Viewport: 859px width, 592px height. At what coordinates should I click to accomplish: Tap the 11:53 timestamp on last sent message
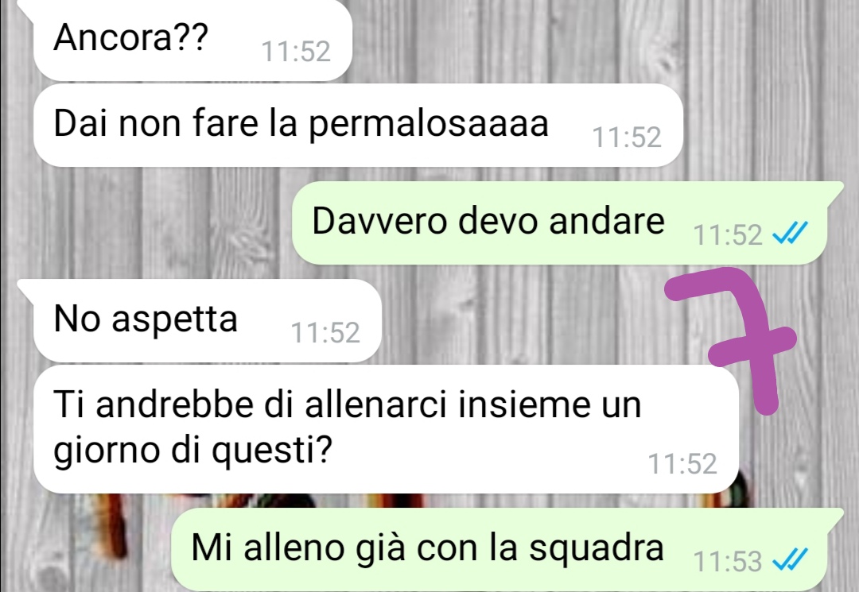point(728,561)
